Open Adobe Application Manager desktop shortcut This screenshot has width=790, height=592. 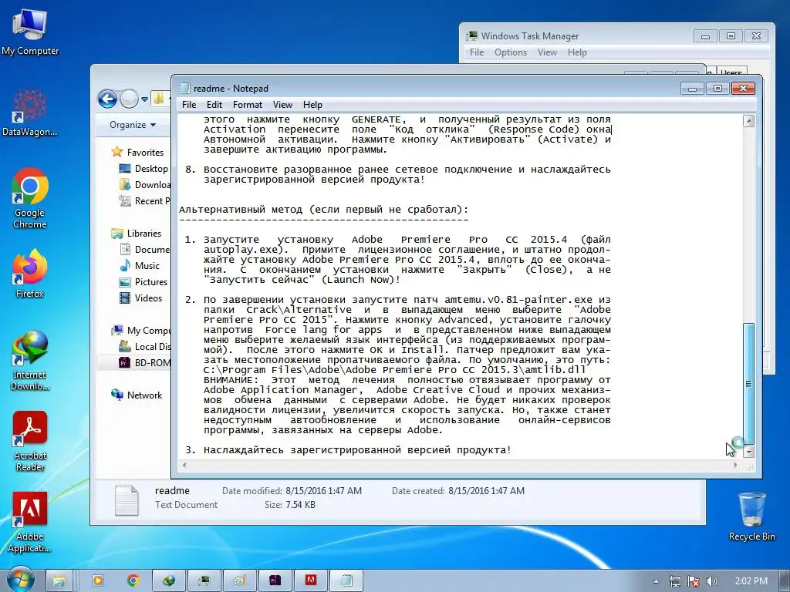30,523
